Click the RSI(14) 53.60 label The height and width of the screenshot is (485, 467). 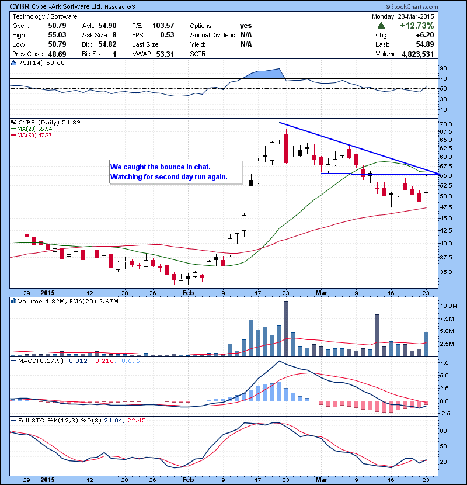[x=41, y=63]
